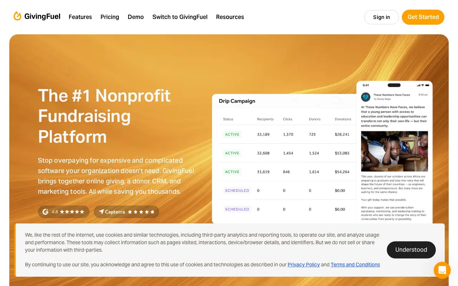Open the chat widget bubble icon
This screenshot has width=458, height=286.
click(x=442, y=270)
